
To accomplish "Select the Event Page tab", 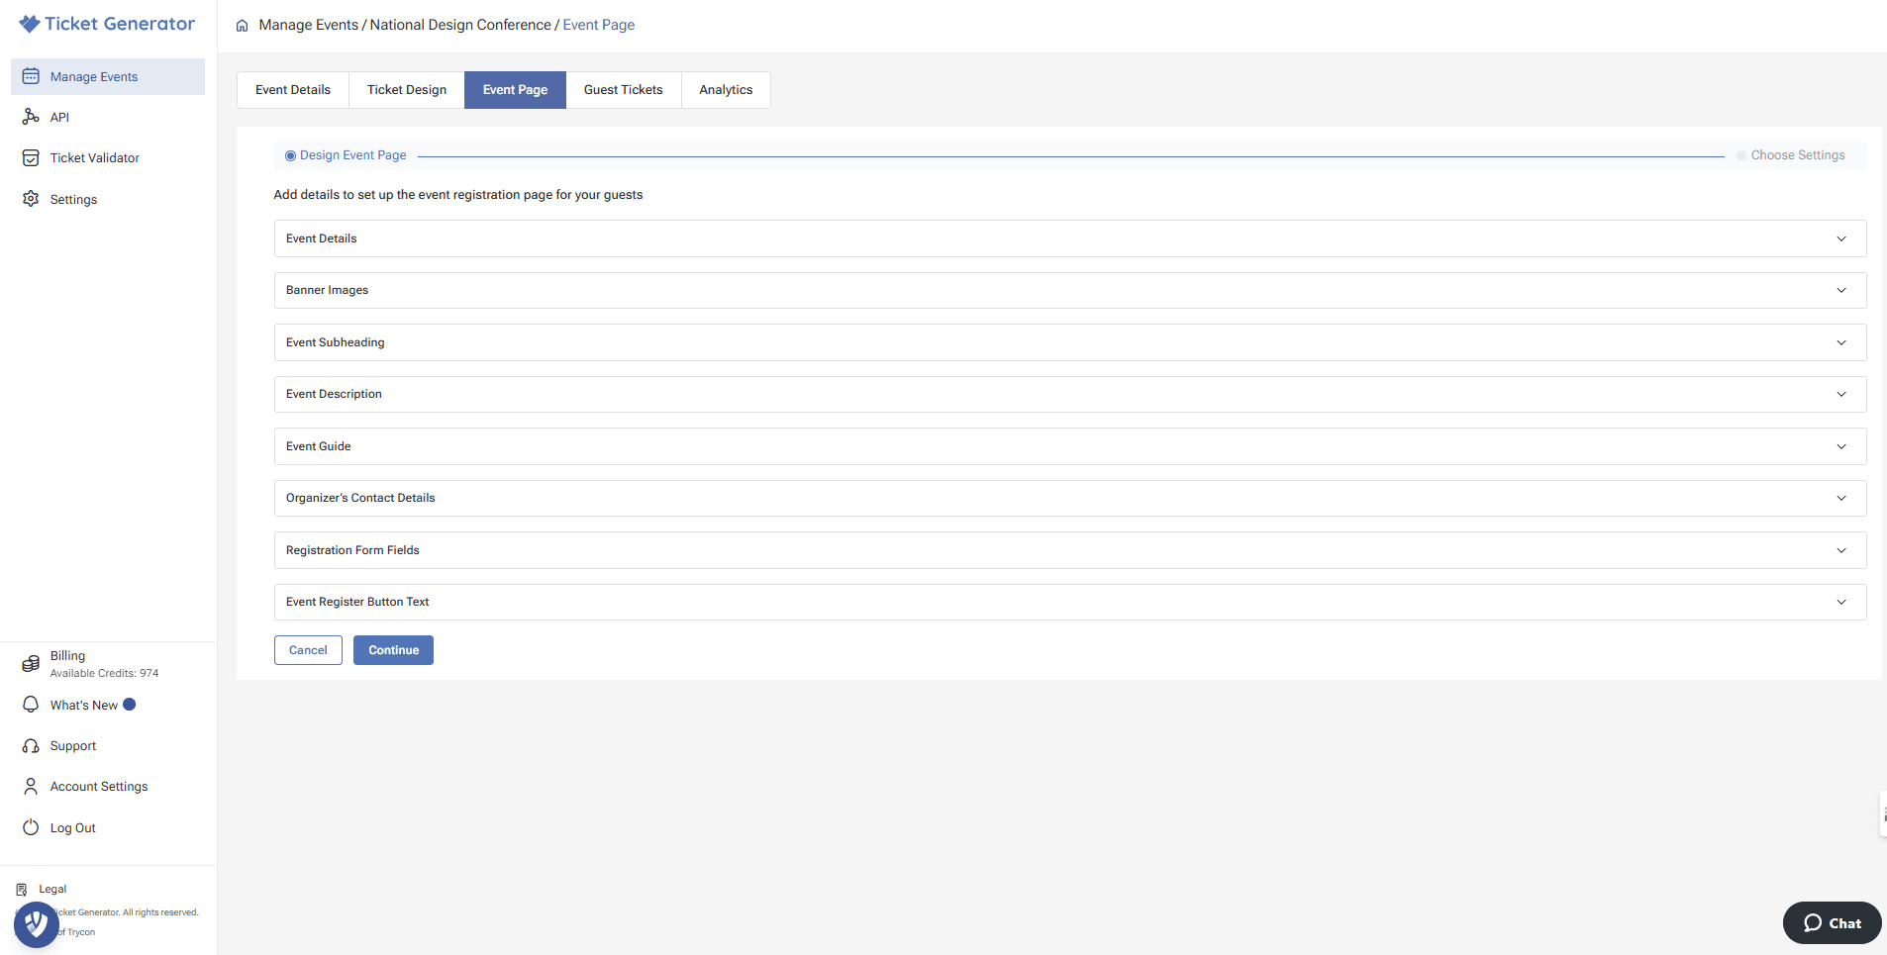I will click(515, 90).
